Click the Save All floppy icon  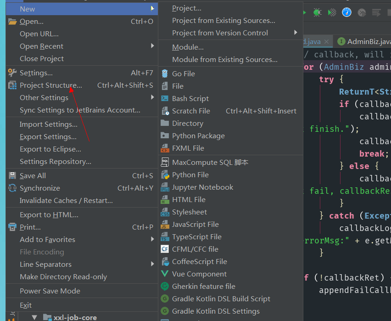tap(12, 175)
